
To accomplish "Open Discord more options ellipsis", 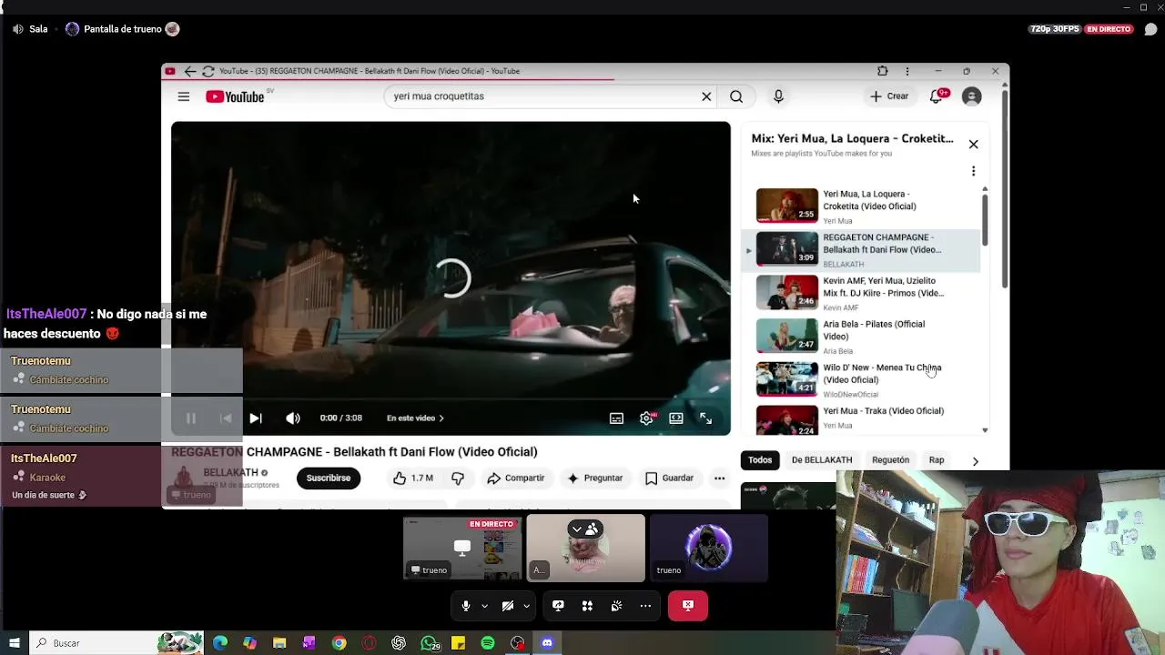I will (x=645, y=606).
